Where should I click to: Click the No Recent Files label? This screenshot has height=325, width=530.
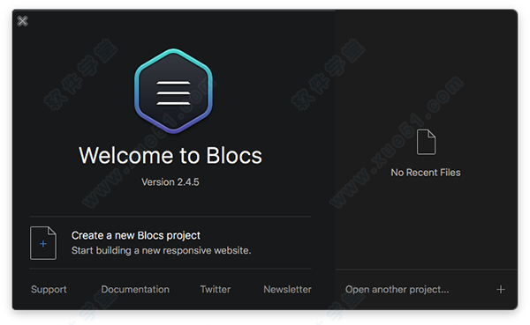click(426, 173)
